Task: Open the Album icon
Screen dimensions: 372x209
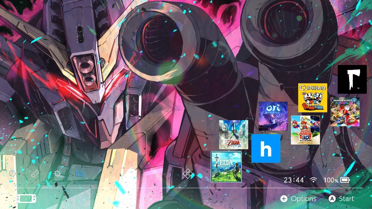Action: [x=80, y=174]
